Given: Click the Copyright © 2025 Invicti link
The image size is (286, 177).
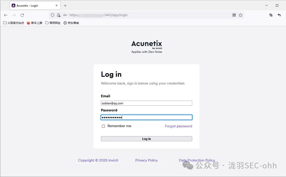Looking at the screenshot, I should [98, 160].
